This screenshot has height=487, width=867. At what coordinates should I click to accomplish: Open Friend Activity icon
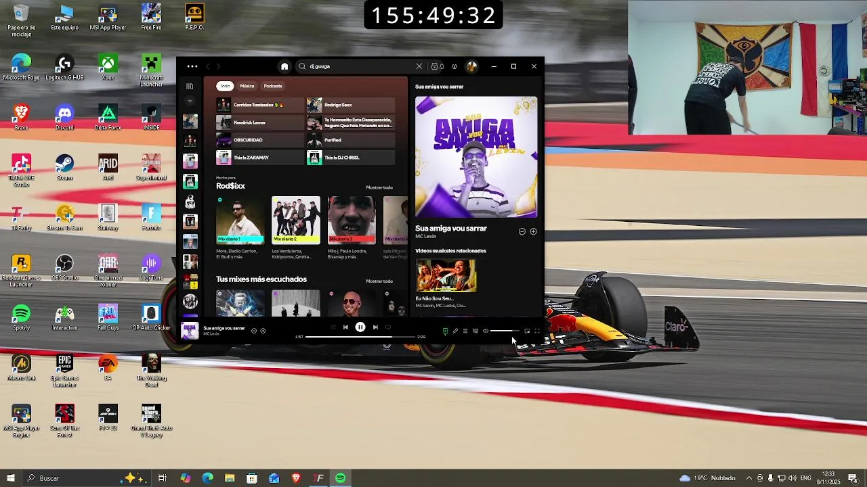454,66
